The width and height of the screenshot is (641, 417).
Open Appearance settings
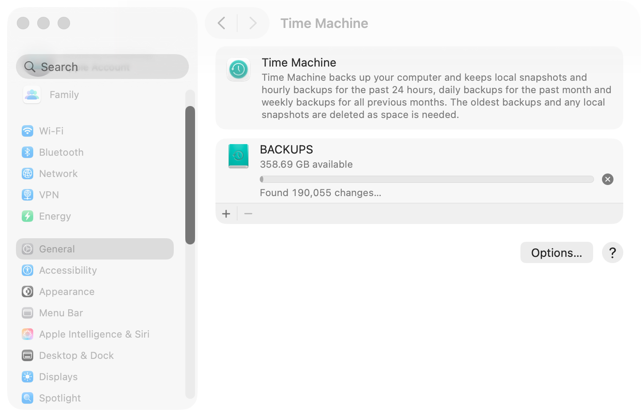click(x=95, y=291)
